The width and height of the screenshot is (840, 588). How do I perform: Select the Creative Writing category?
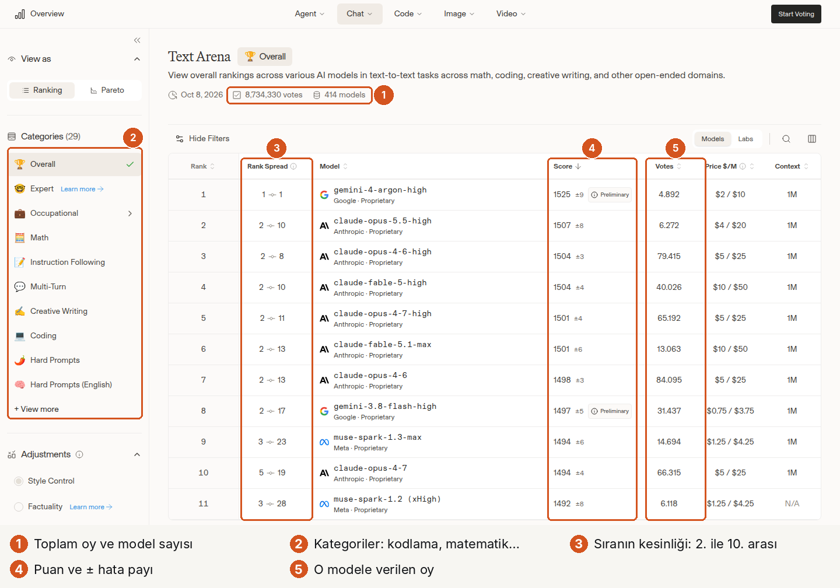(75, 311)
